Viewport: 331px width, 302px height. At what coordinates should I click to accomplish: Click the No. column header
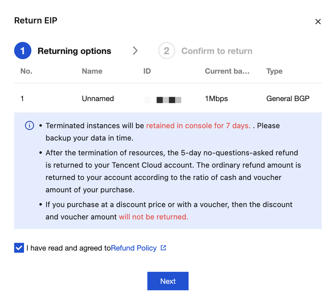(26, 71)
